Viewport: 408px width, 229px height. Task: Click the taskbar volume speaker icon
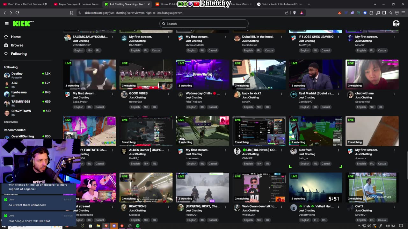pos(369,226)
